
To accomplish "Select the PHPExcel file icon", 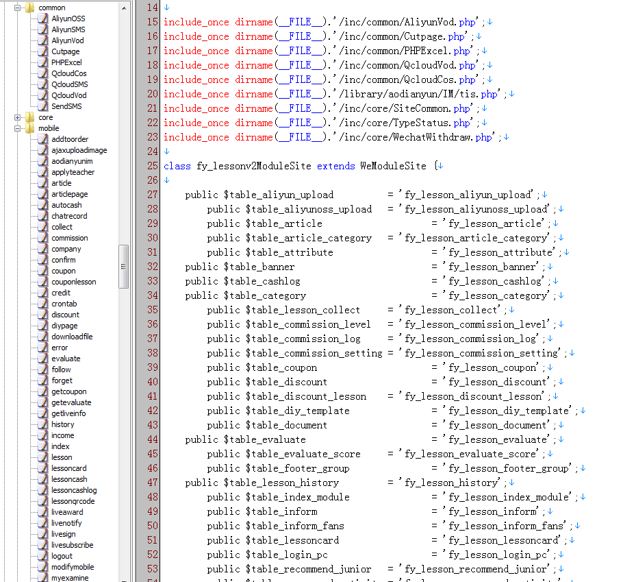I will coord(43,62).
